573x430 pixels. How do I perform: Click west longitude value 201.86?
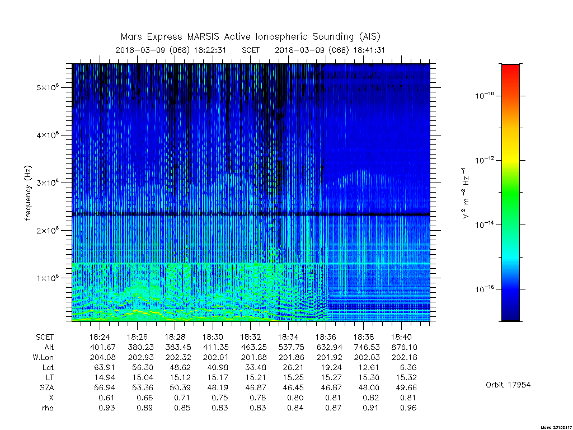[292, 357]
